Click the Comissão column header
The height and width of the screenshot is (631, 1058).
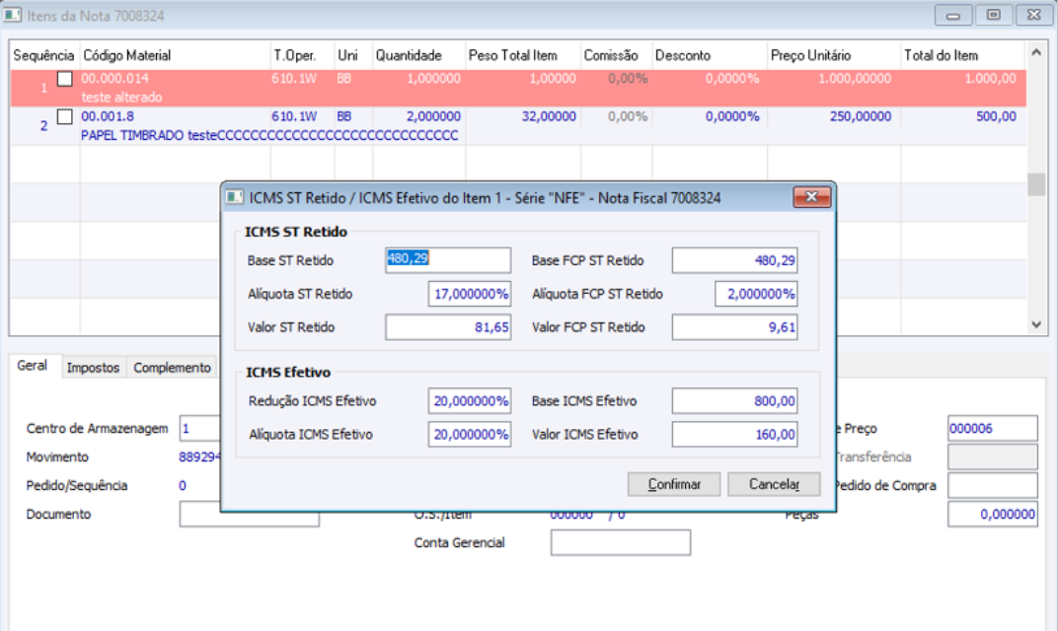coord(616,55)
